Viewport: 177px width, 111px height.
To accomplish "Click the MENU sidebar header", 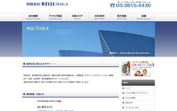I will point(138,83).
